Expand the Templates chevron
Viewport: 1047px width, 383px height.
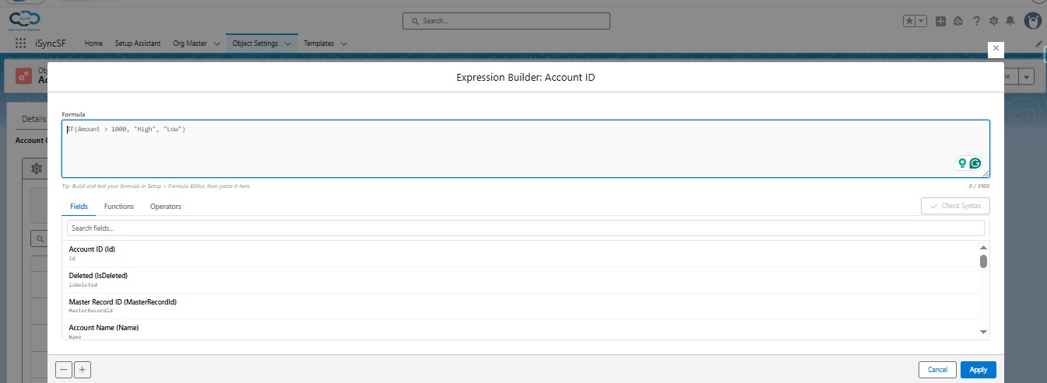point(344,44)
